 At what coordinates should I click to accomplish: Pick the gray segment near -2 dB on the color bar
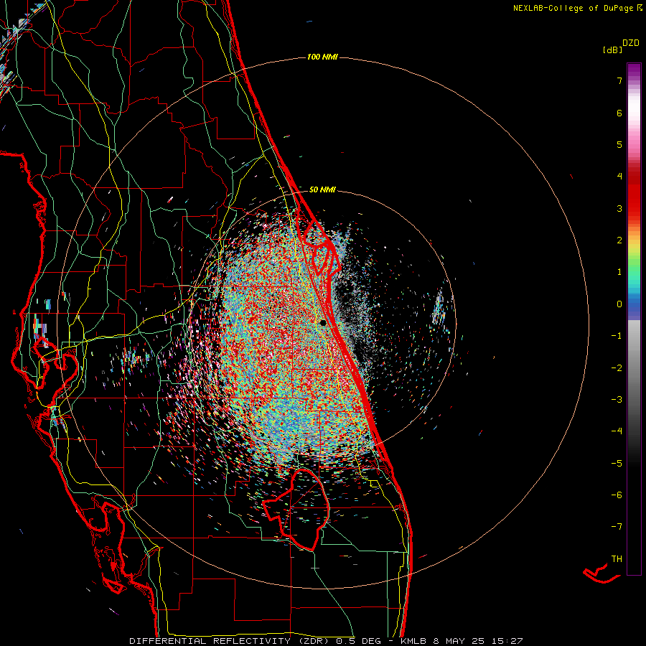click(634, 368)
